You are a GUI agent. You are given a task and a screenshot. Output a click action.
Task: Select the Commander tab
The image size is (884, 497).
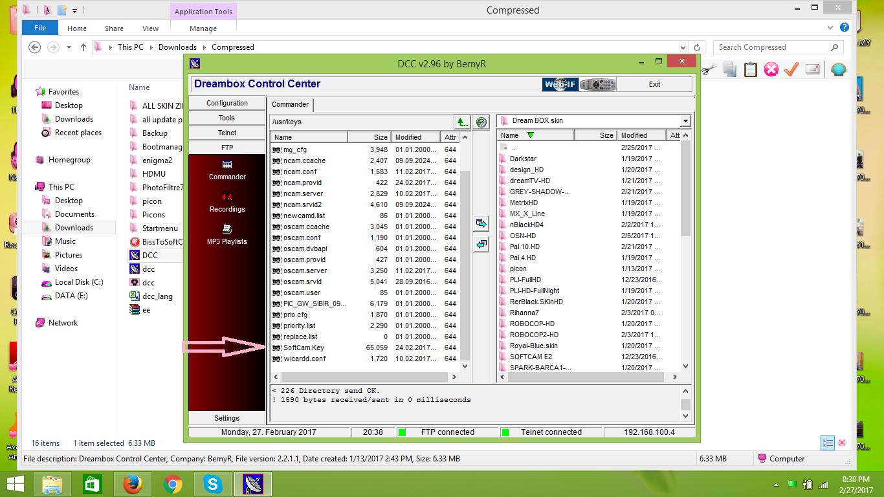tap(291, 104)
